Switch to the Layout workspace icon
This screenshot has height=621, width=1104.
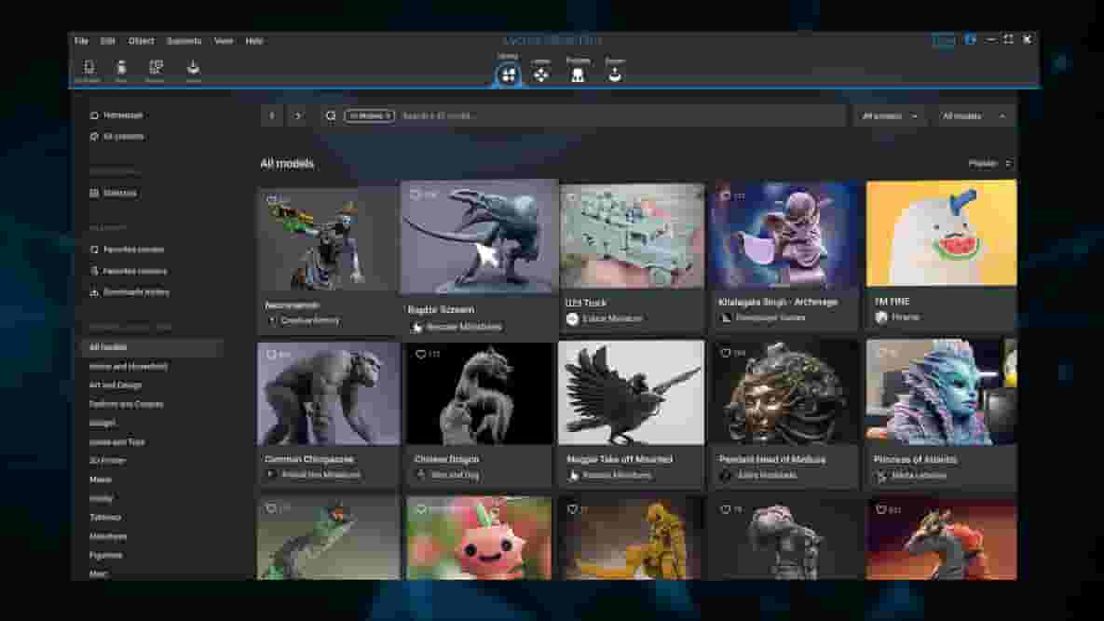tap(541, 74)
